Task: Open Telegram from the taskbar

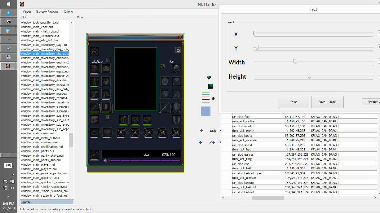Action: click(8, 48)
